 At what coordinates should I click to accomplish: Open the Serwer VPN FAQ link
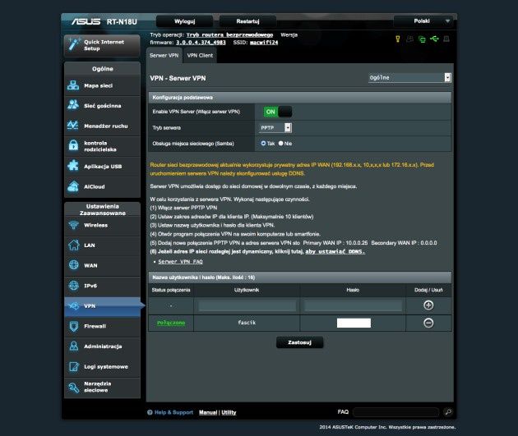click(180, 262)
